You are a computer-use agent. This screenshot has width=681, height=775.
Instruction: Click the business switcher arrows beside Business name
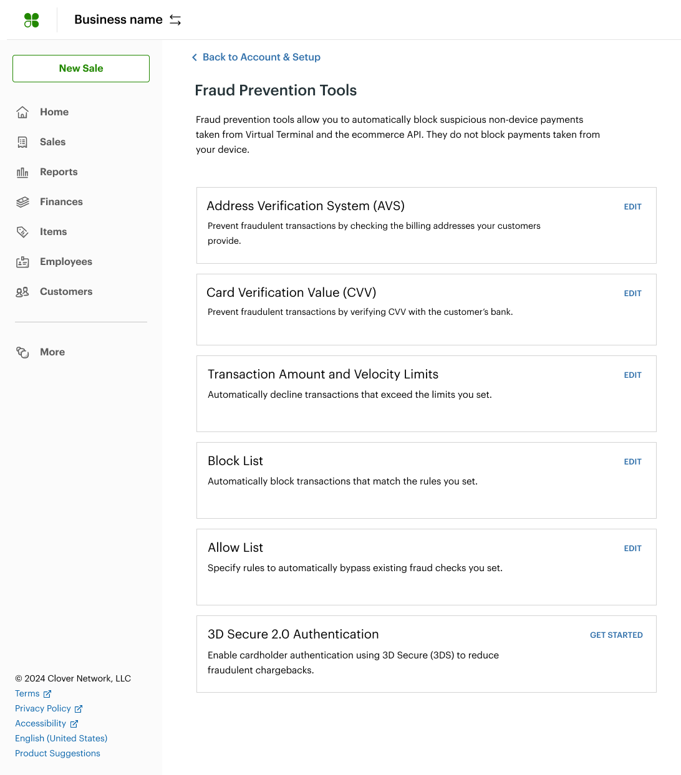click(175, 19)
